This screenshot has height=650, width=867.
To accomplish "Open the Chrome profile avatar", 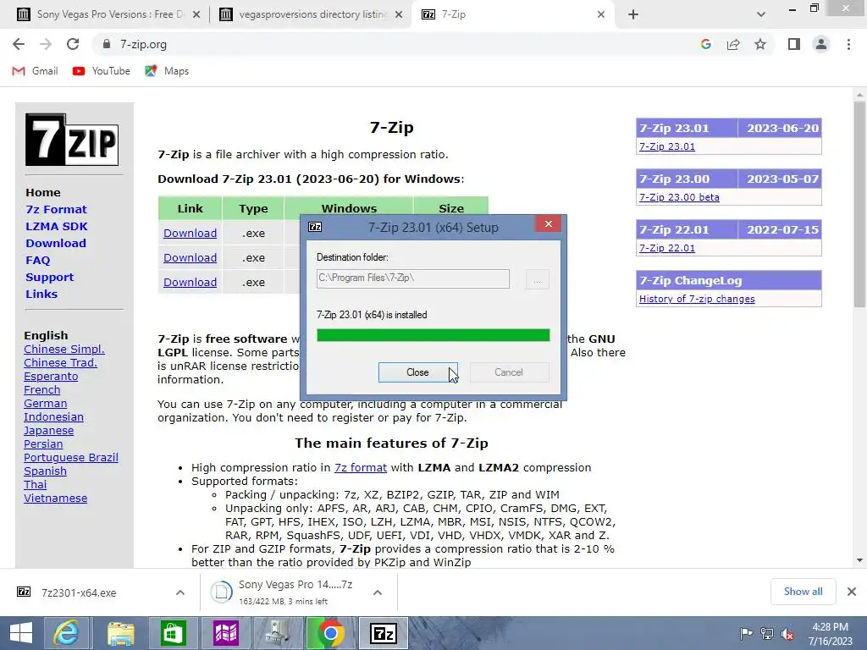I will [x=821, y=44].
